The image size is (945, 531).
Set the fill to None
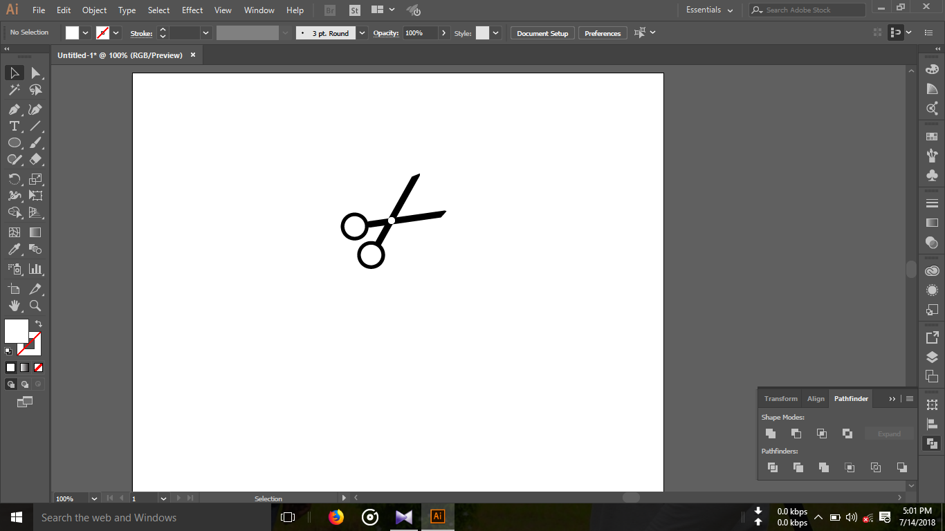[x=38, y=367]
